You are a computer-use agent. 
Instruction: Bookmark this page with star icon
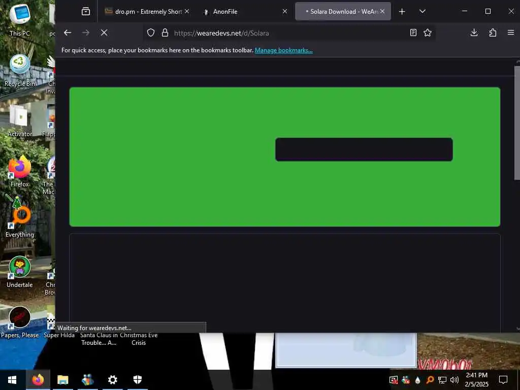(x=428, y=33)
